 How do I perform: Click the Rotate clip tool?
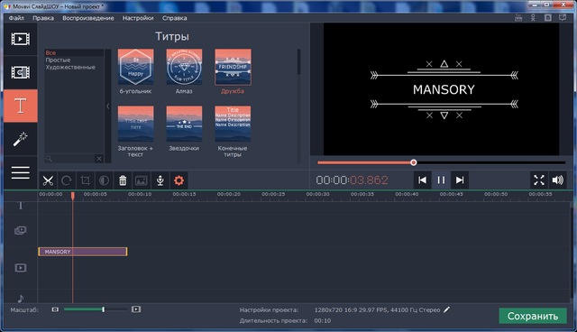pos(67,180)
